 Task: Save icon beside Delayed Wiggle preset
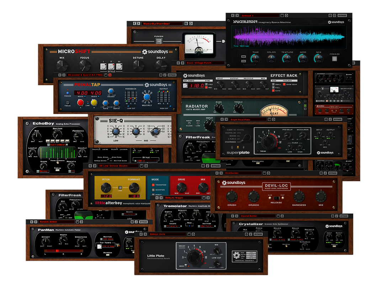(204, 198)
